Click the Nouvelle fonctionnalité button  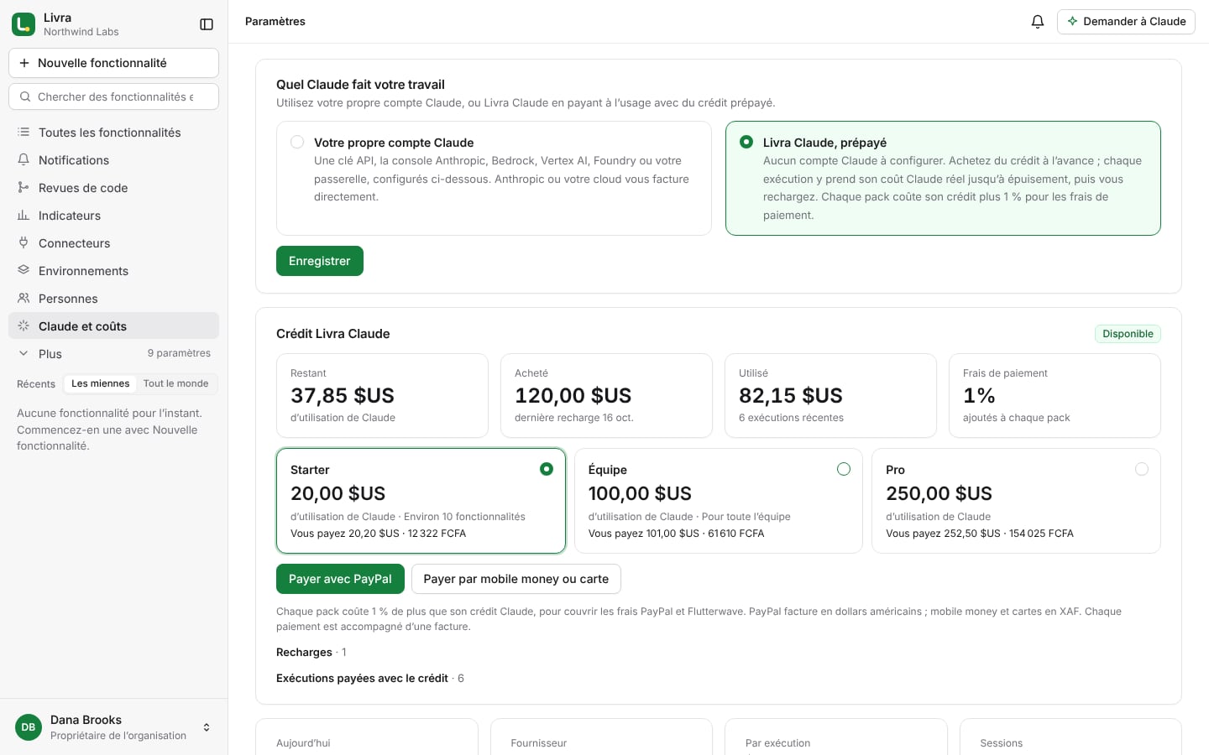pos(113,63)
